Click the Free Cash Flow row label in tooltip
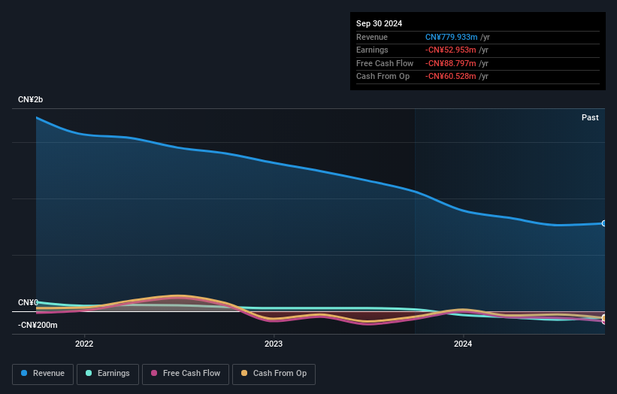Viewport: 617px width, 394px height. click(x=385, y=63)
